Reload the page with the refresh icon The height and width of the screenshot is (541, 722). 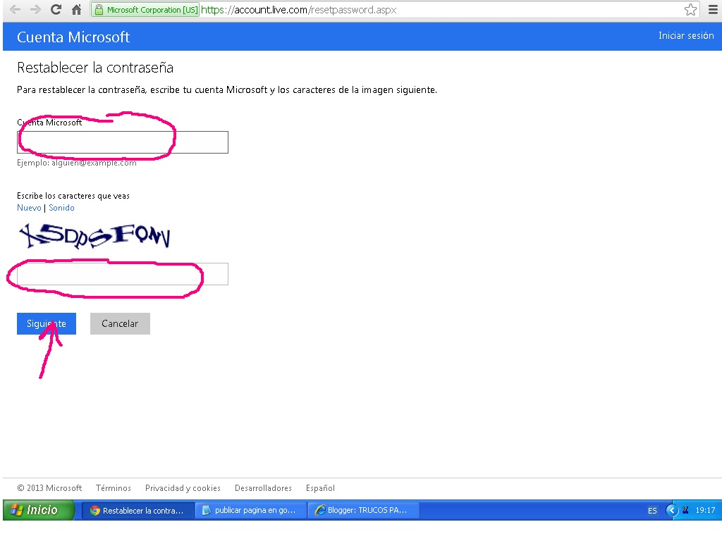pos(56,9)
